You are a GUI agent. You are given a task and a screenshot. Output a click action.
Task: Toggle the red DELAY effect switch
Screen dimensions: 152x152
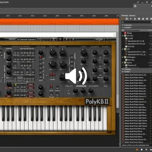(51, 87)
